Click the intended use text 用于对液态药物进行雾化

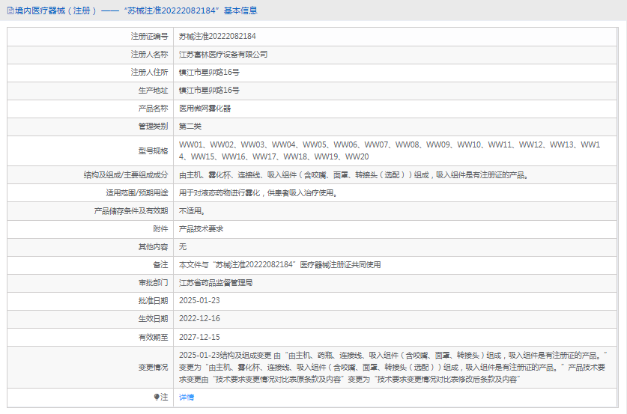pyautogui.click(x=258, y=192)
